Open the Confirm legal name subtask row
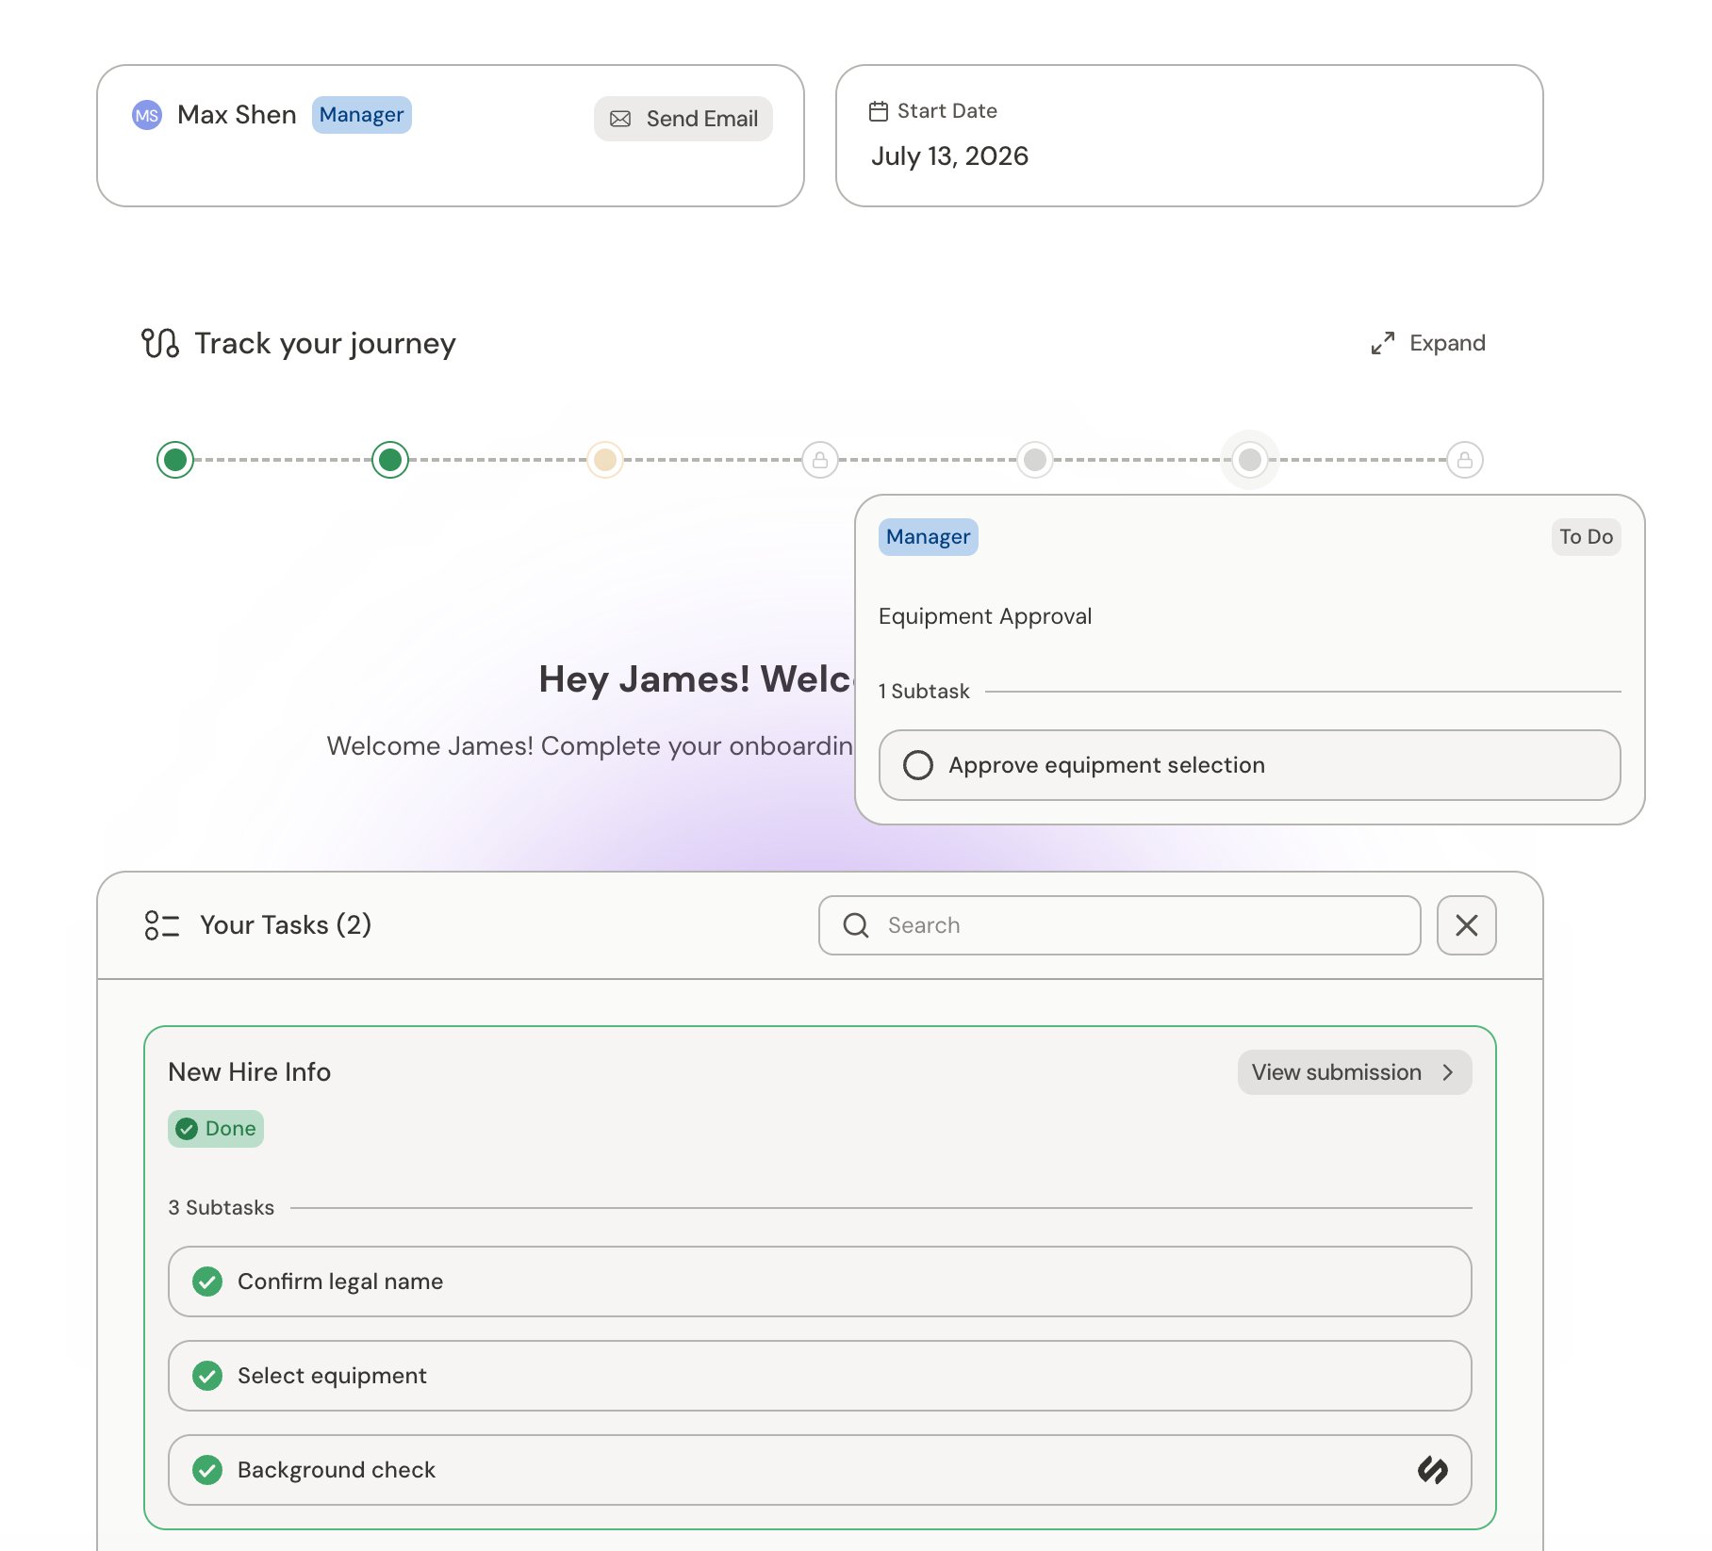Screen dimensions: 1712x1551 pyautogui.click(x=820, y=1282)
